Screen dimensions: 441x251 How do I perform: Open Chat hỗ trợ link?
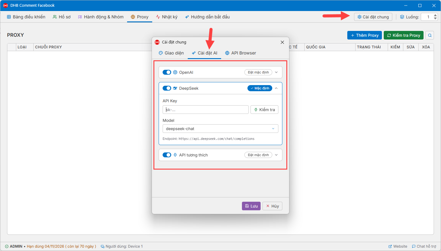[x=424, y=246]
